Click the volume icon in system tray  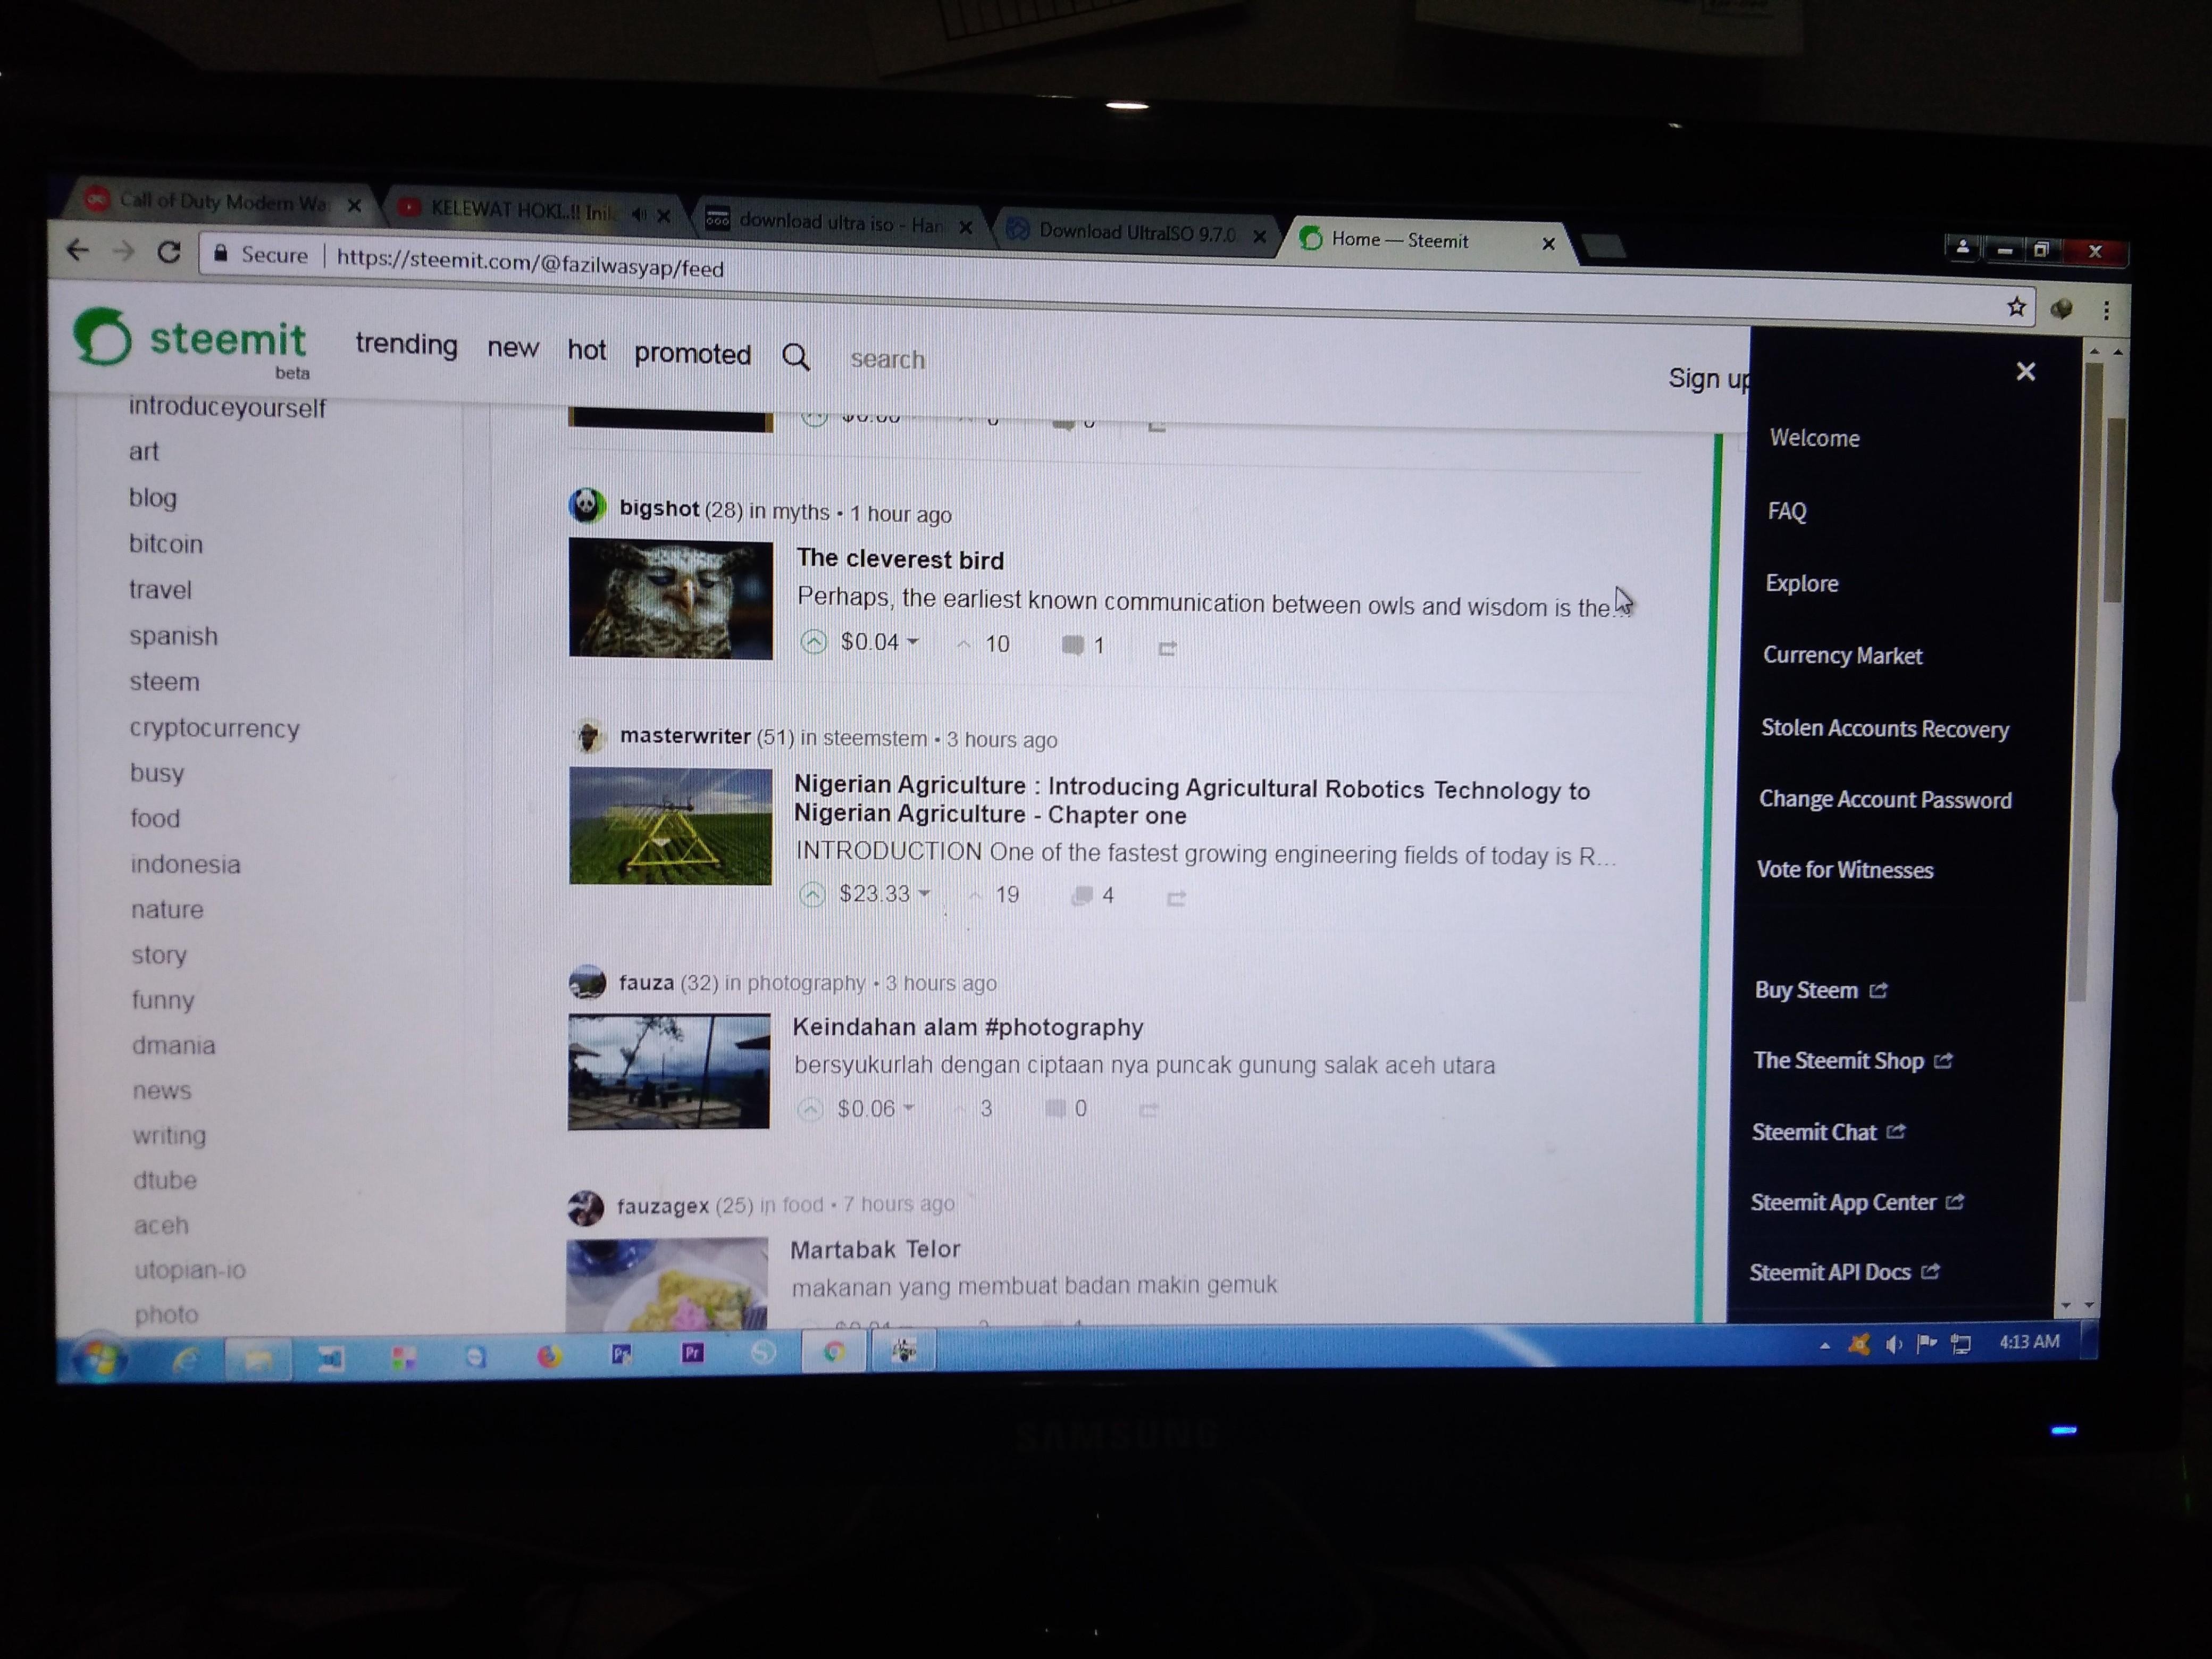coord(1892,1345)
